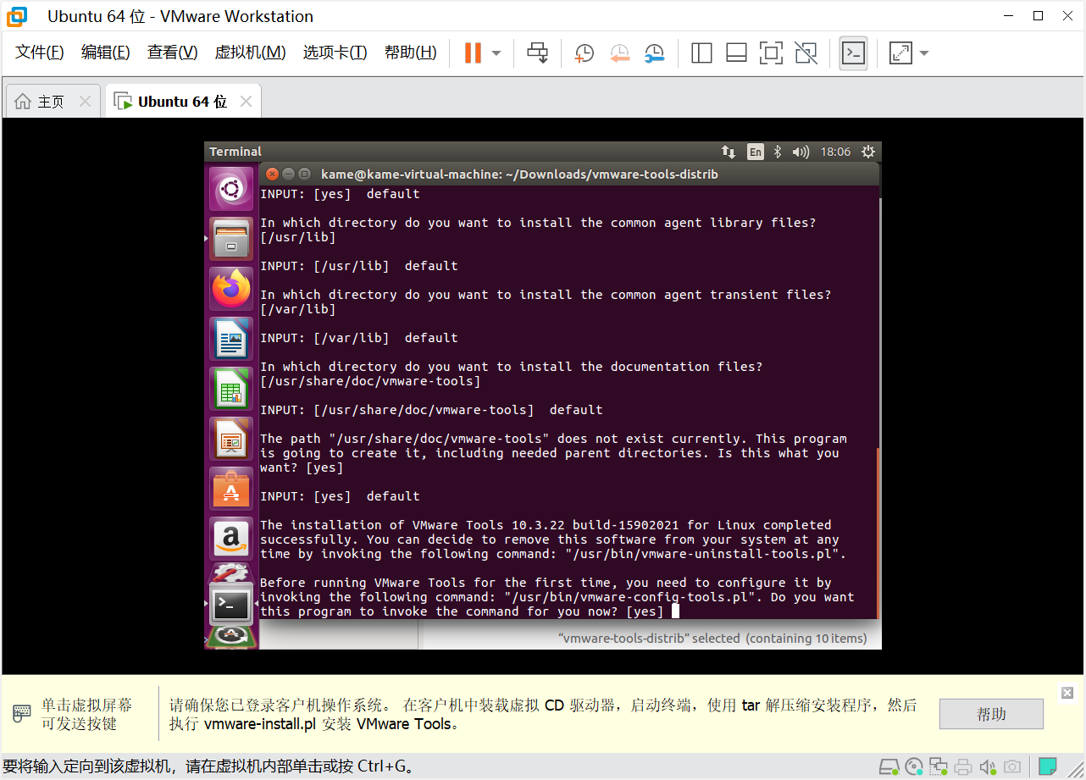
Task: Open the 查看(V) menu
Action: (172, 53)
